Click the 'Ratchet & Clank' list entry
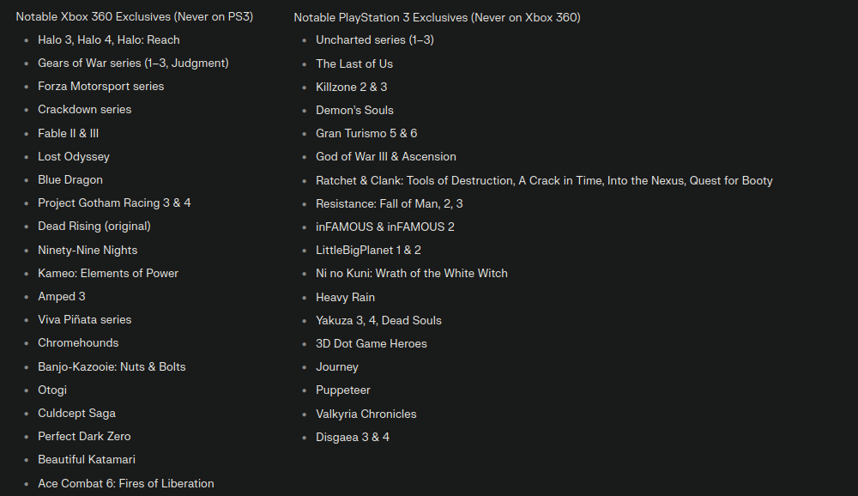Viewport: 858px width, 496px height. (x=544, y=180)
